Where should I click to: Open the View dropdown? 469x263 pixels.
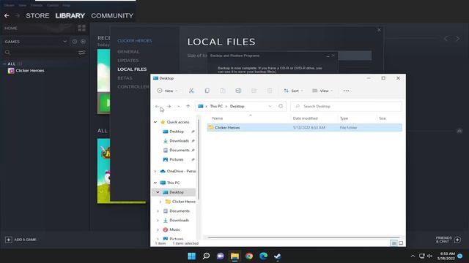pos(322,91)
